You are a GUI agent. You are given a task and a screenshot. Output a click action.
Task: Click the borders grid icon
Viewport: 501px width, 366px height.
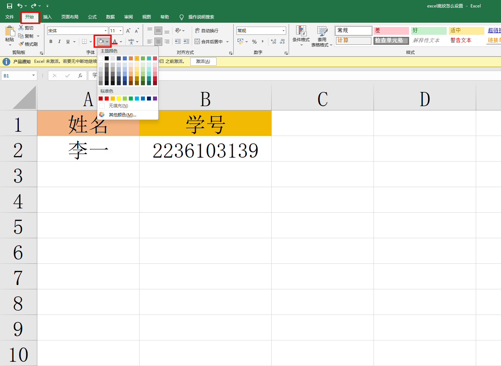[84, 42]
